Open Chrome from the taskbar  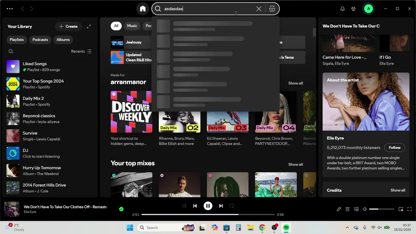[262, 227]
